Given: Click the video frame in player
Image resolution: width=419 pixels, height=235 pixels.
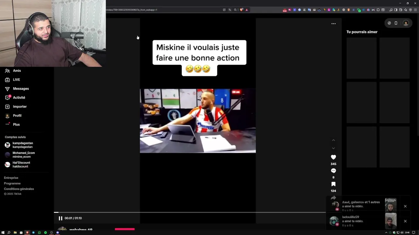Looking at the screenshot, I should coord(198,121).
